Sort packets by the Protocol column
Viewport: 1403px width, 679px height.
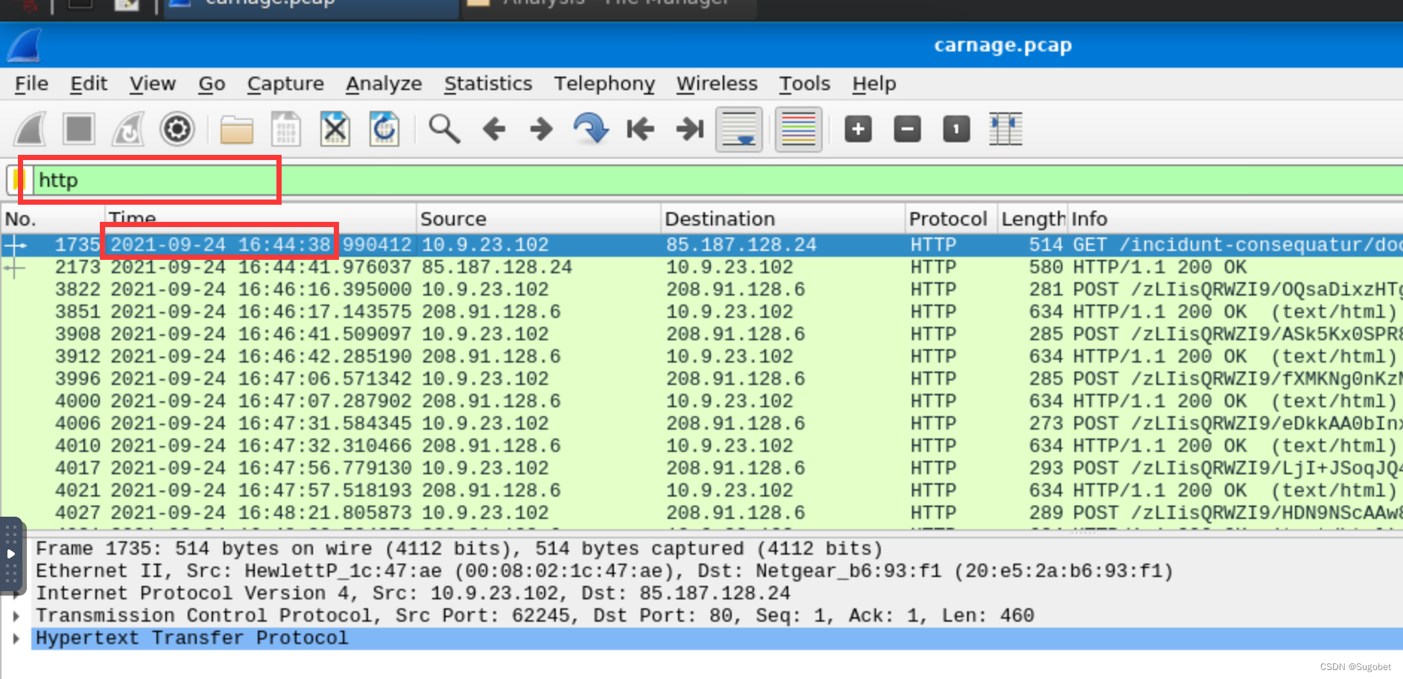[x=951, y=219]
